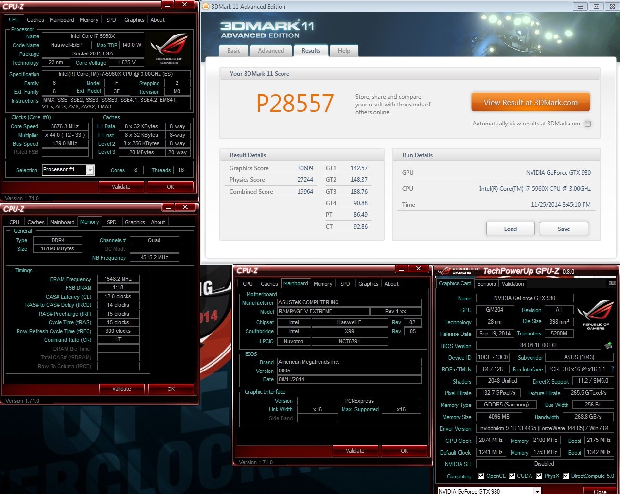
Task: Click the GT3 value 188.76
Action: 359,192
